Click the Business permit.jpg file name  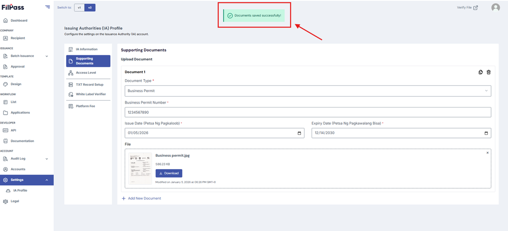click(172, 155)
